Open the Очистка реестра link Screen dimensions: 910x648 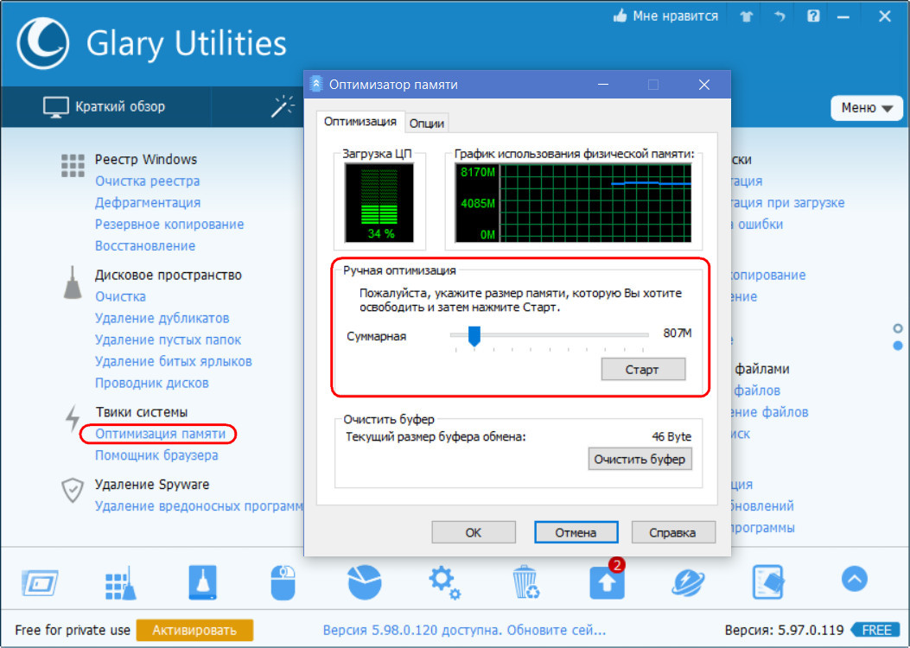click(148, 181)
